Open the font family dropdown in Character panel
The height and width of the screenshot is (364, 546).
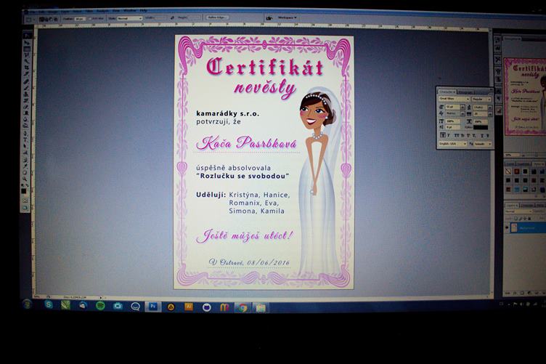454,99
